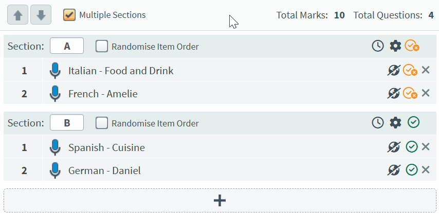The height and width of the screenshot is (214, 439).
Task: Click the move down arrow button
Action: point(41,15)
